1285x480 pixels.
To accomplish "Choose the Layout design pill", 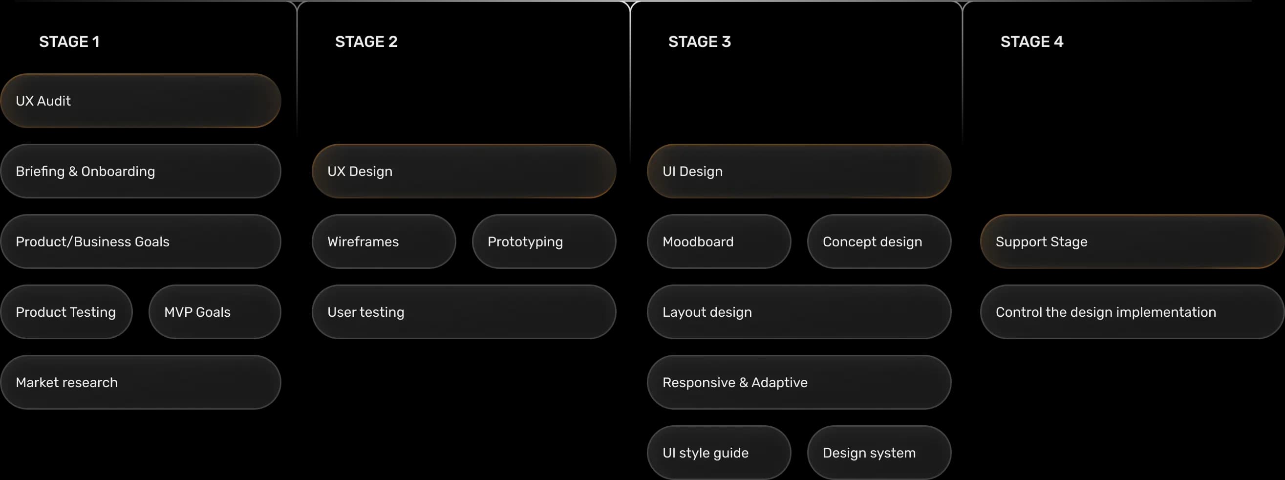I will (x=799, y=312).
